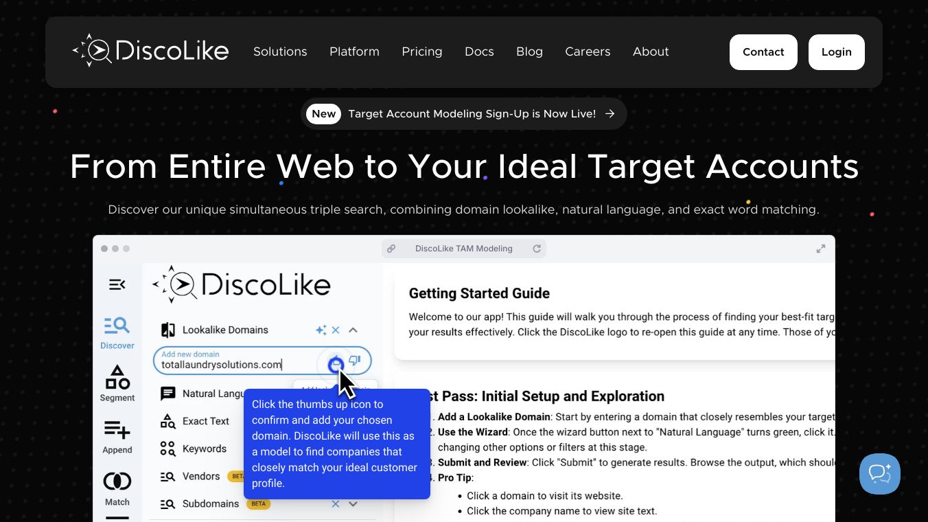Screen dimensions: 928x522
Task: Select the Match sidebar item
Action: (x=117, y=489)
